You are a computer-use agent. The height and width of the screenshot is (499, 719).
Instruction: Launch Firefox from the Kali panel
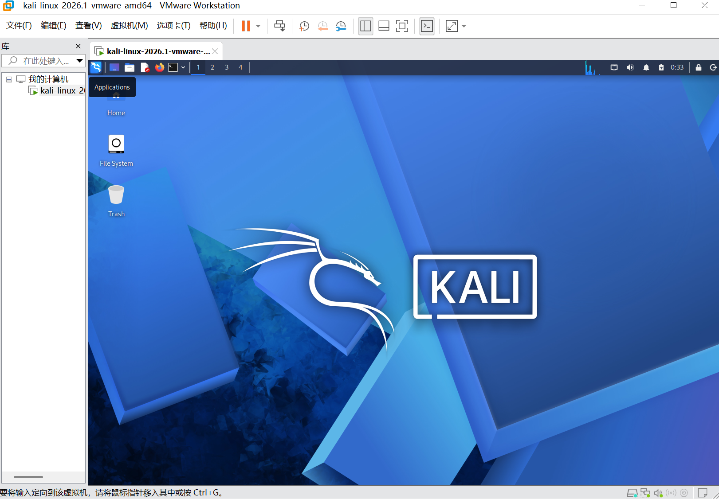click(x=160, y=67)
